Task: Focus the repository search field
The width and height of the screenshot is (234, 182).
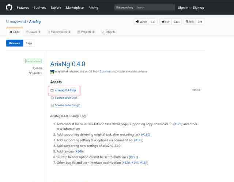Action: [155, 8]
